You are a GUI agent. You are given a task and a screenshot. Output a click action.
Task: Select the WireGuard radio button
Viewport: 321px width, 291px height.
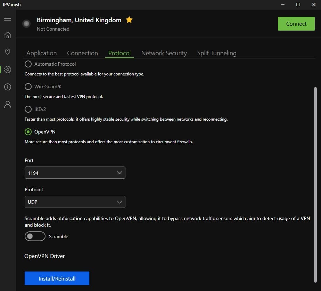28,87
